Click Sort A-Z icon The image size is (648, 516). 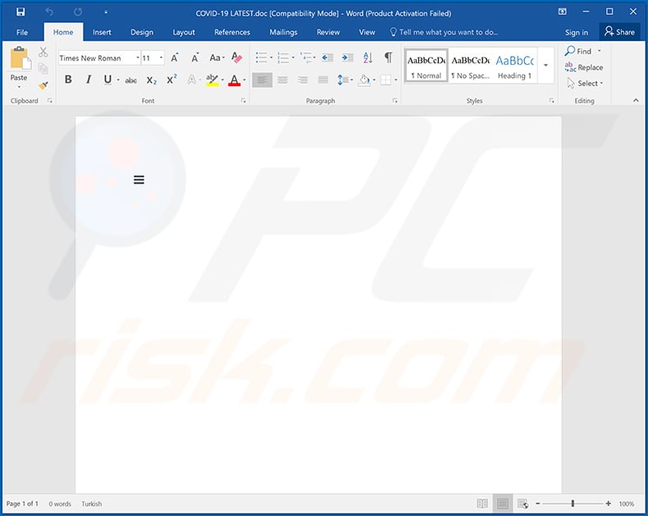pos(367,58)
